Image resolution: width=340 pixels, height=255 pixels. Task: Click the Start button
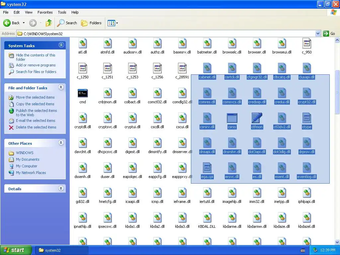click(x=16, y=250)
